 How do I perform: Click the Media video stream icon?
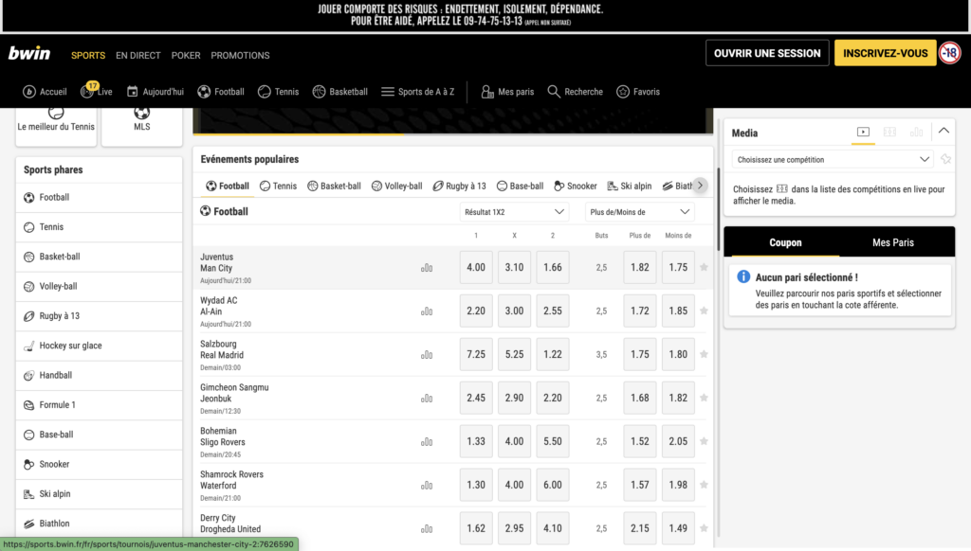coord(862,133)
